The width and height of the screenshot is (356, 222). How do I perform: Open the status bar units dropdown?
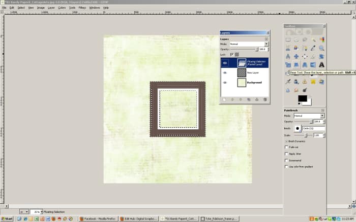24,212
